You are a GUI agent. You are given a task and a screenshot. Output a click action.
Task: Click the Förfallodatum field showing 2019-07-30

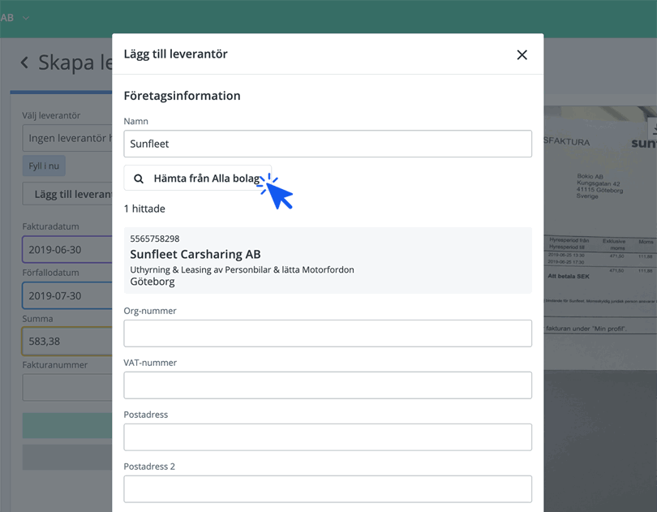click(67, 296)
